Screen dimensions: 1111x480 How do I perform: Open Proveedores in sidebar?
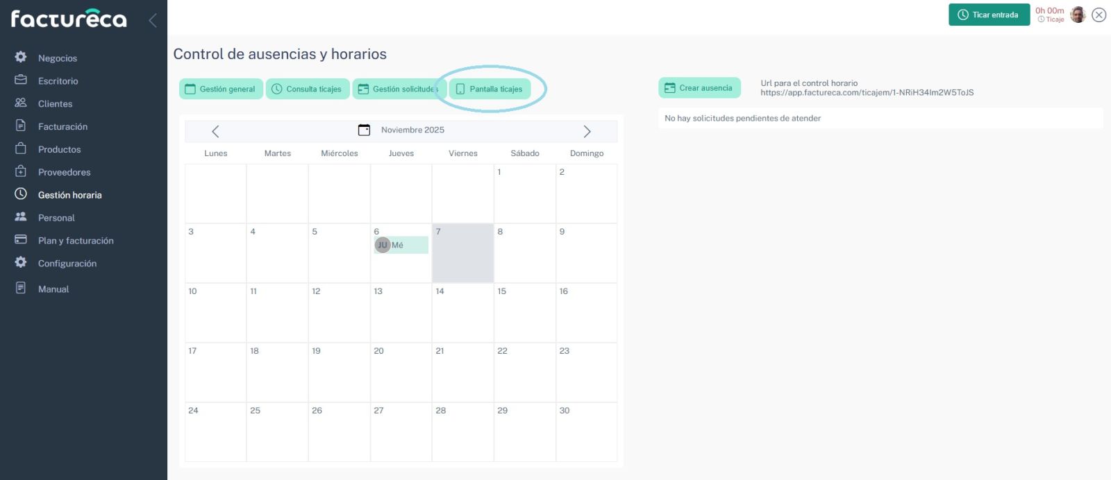click(x=64, y=173)
